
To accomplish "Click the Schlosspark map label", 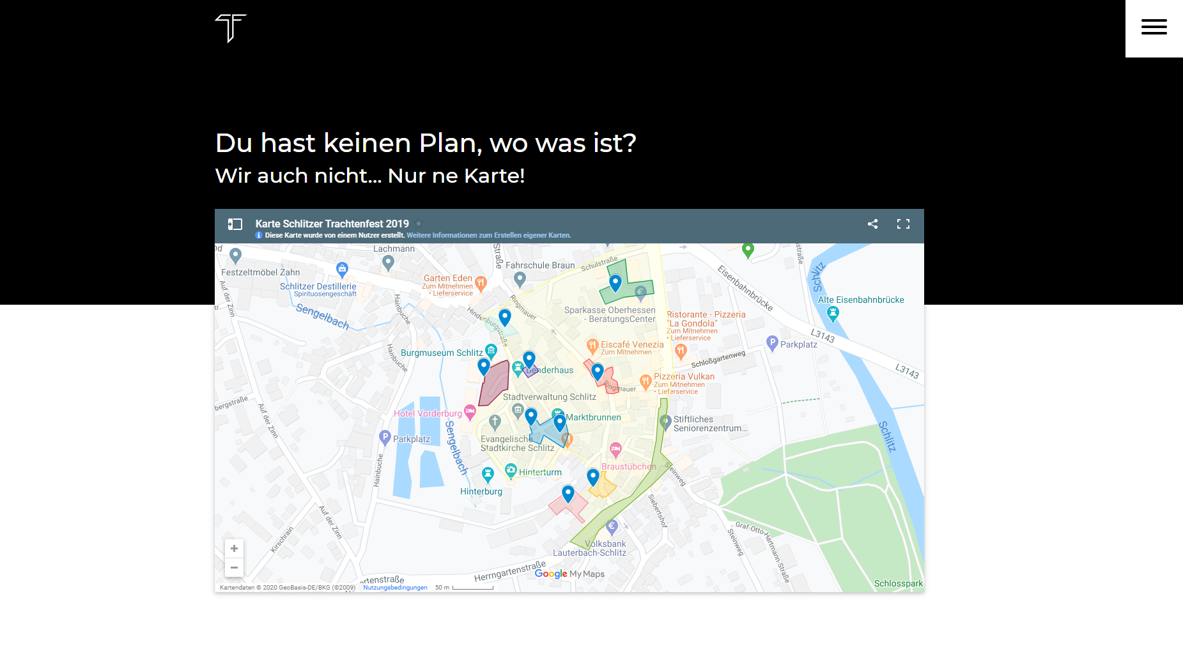I will 898,583.
